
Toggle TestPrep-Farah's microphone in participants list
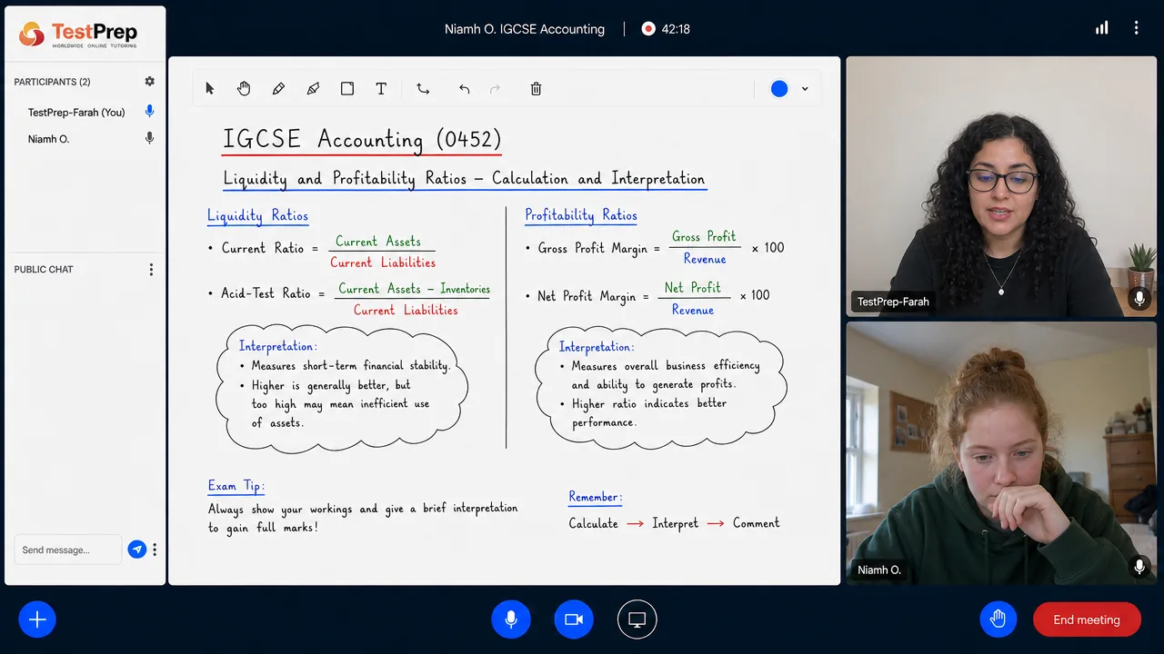[150, 112]
